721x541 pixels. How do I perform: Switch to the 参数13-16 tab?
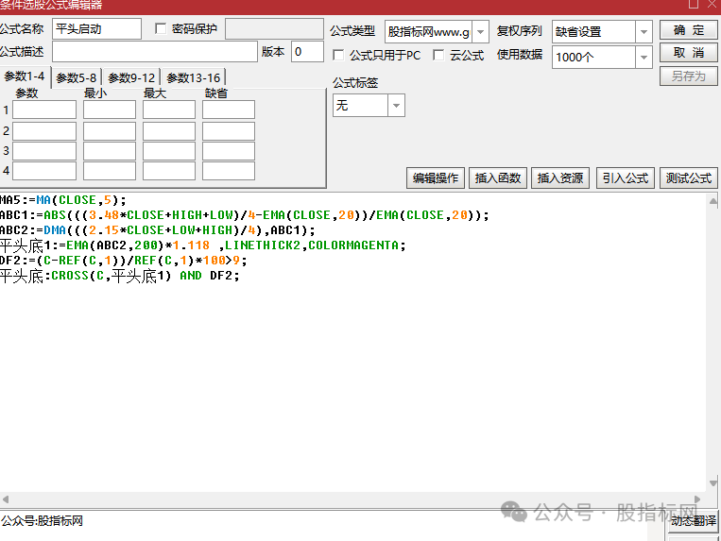click(x=193, y=78)
